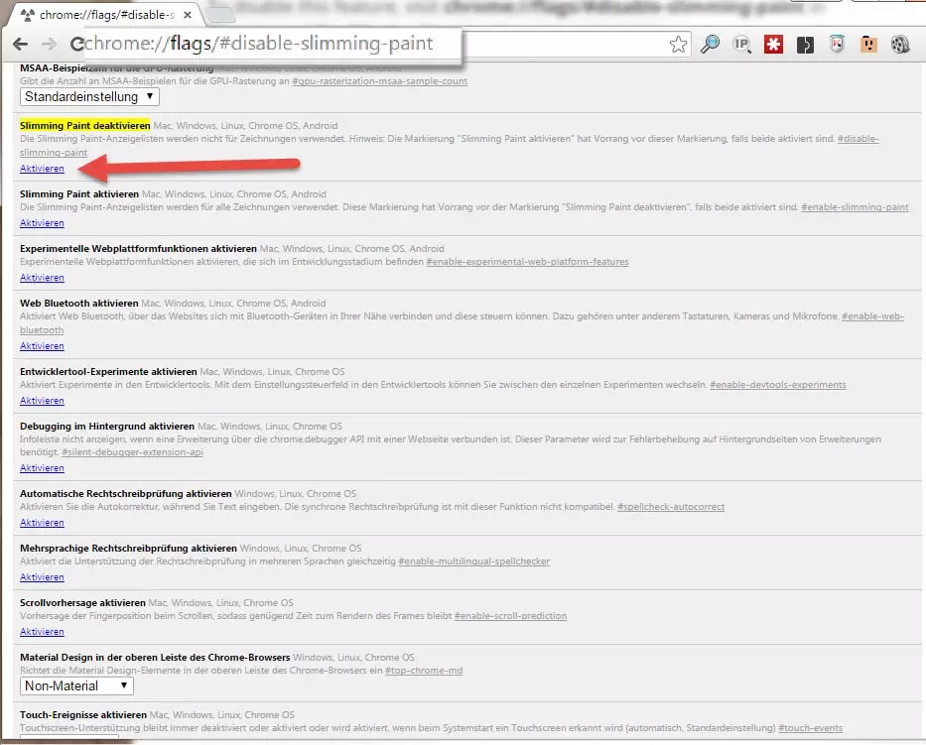This screenshot has height=745, width=926.
Task: Activate Entwicklertool-Experimente via Aktivieren link
Action: 42,400
